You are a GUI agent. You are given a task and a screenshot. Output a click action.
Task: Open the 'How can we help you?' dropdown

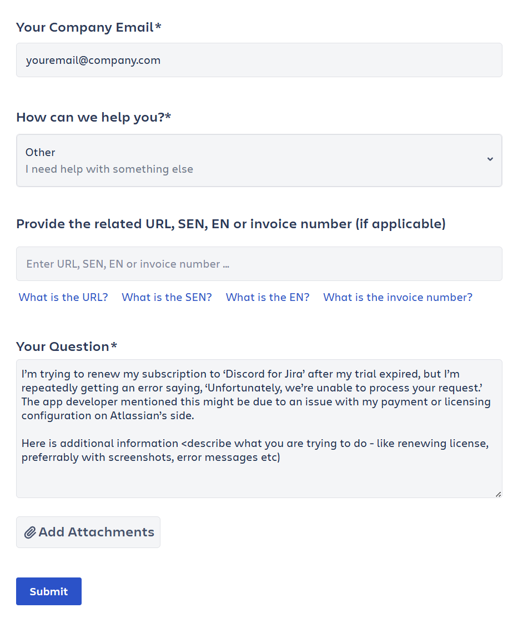click(259, 160)
